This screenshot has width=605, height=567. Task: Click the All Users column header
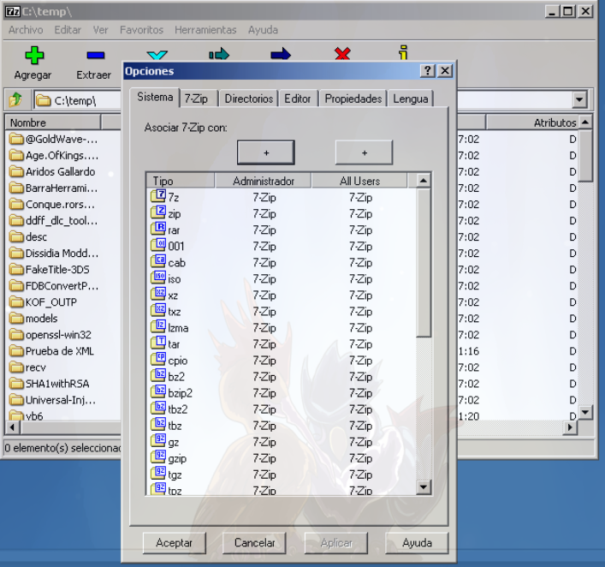point(359,181)
